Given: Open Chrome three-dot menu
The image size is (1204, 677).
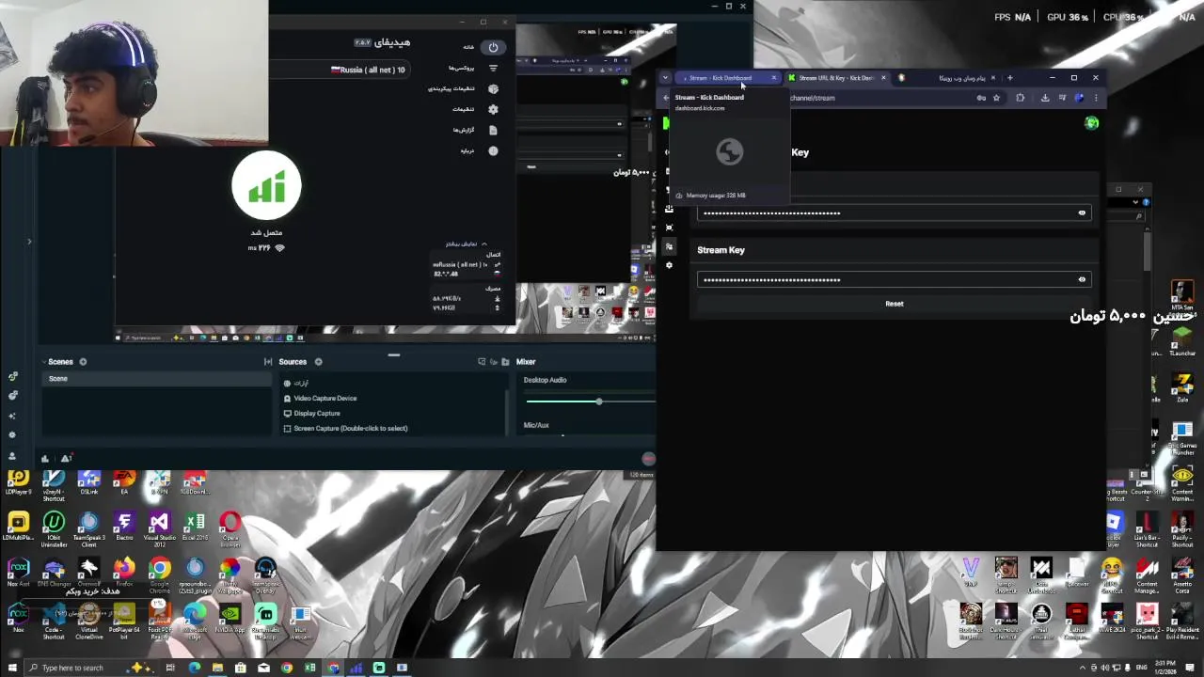Looking at the screenshot, I should pos(1095,98).
